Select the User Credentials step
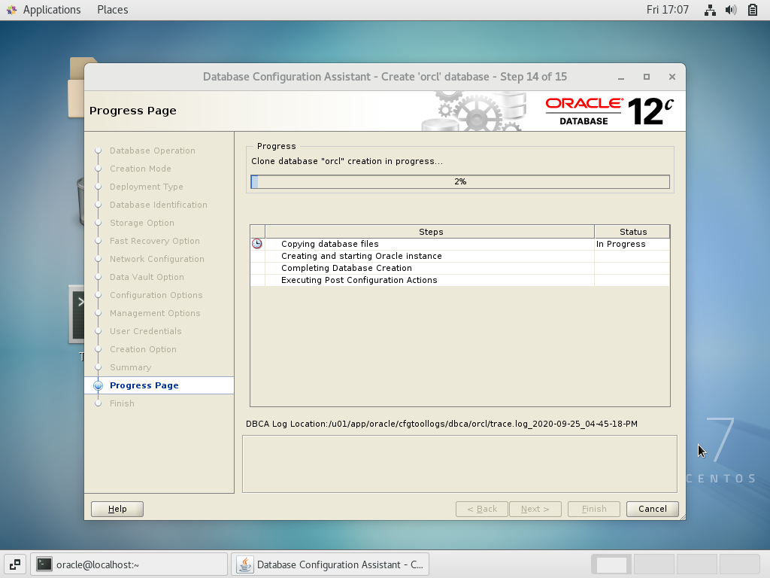Image resolution: width=770 pixels, height=578 pixels. point(145,331)
